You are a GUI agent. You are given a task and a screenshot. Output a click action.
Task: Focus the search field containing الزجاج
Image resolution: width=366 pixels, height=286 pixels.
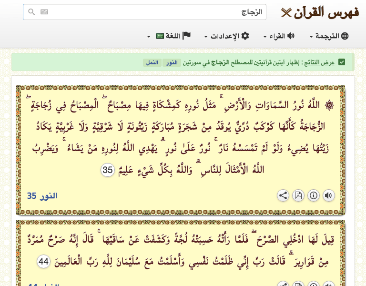coord(152,12)
